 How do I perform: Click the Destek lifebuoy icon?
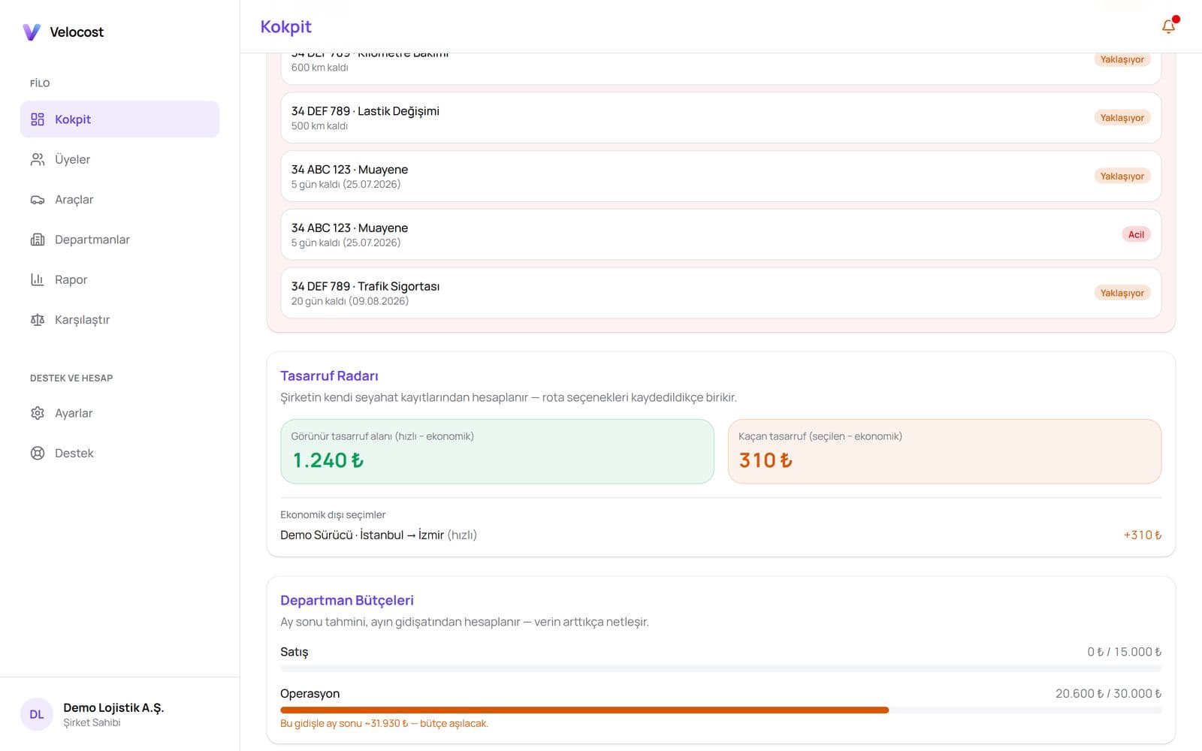tap(38, 454)
